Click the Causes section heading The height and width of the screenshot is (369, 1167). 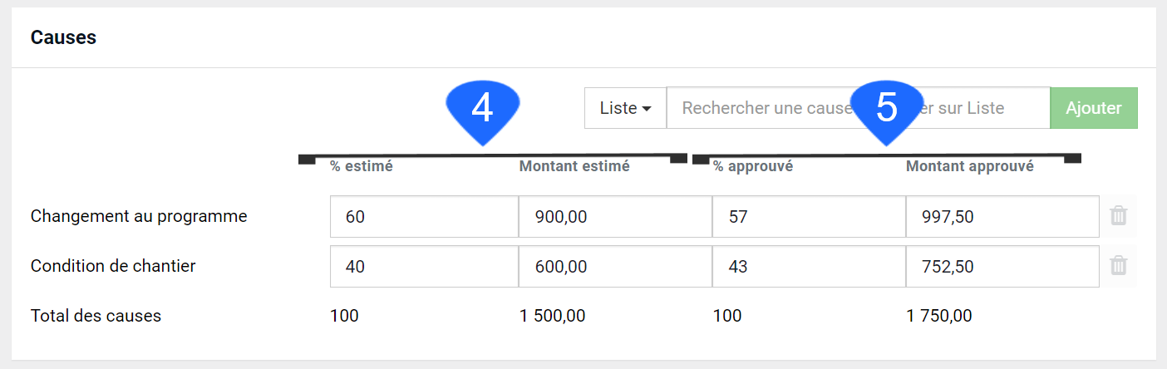63,37
